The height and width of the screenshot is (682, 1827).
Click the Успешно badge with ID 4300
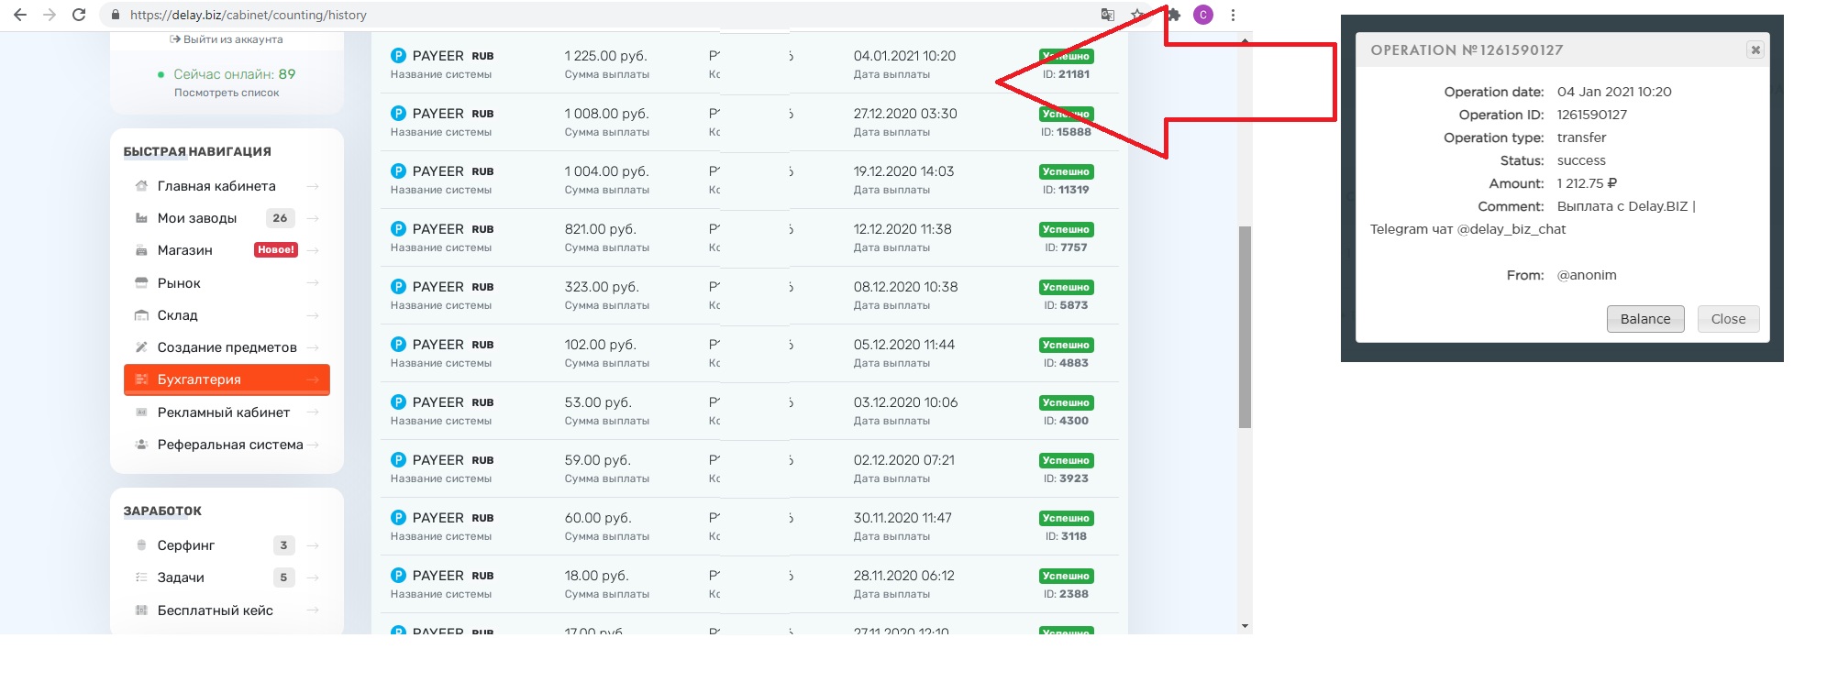click(x=1066, y=402)
